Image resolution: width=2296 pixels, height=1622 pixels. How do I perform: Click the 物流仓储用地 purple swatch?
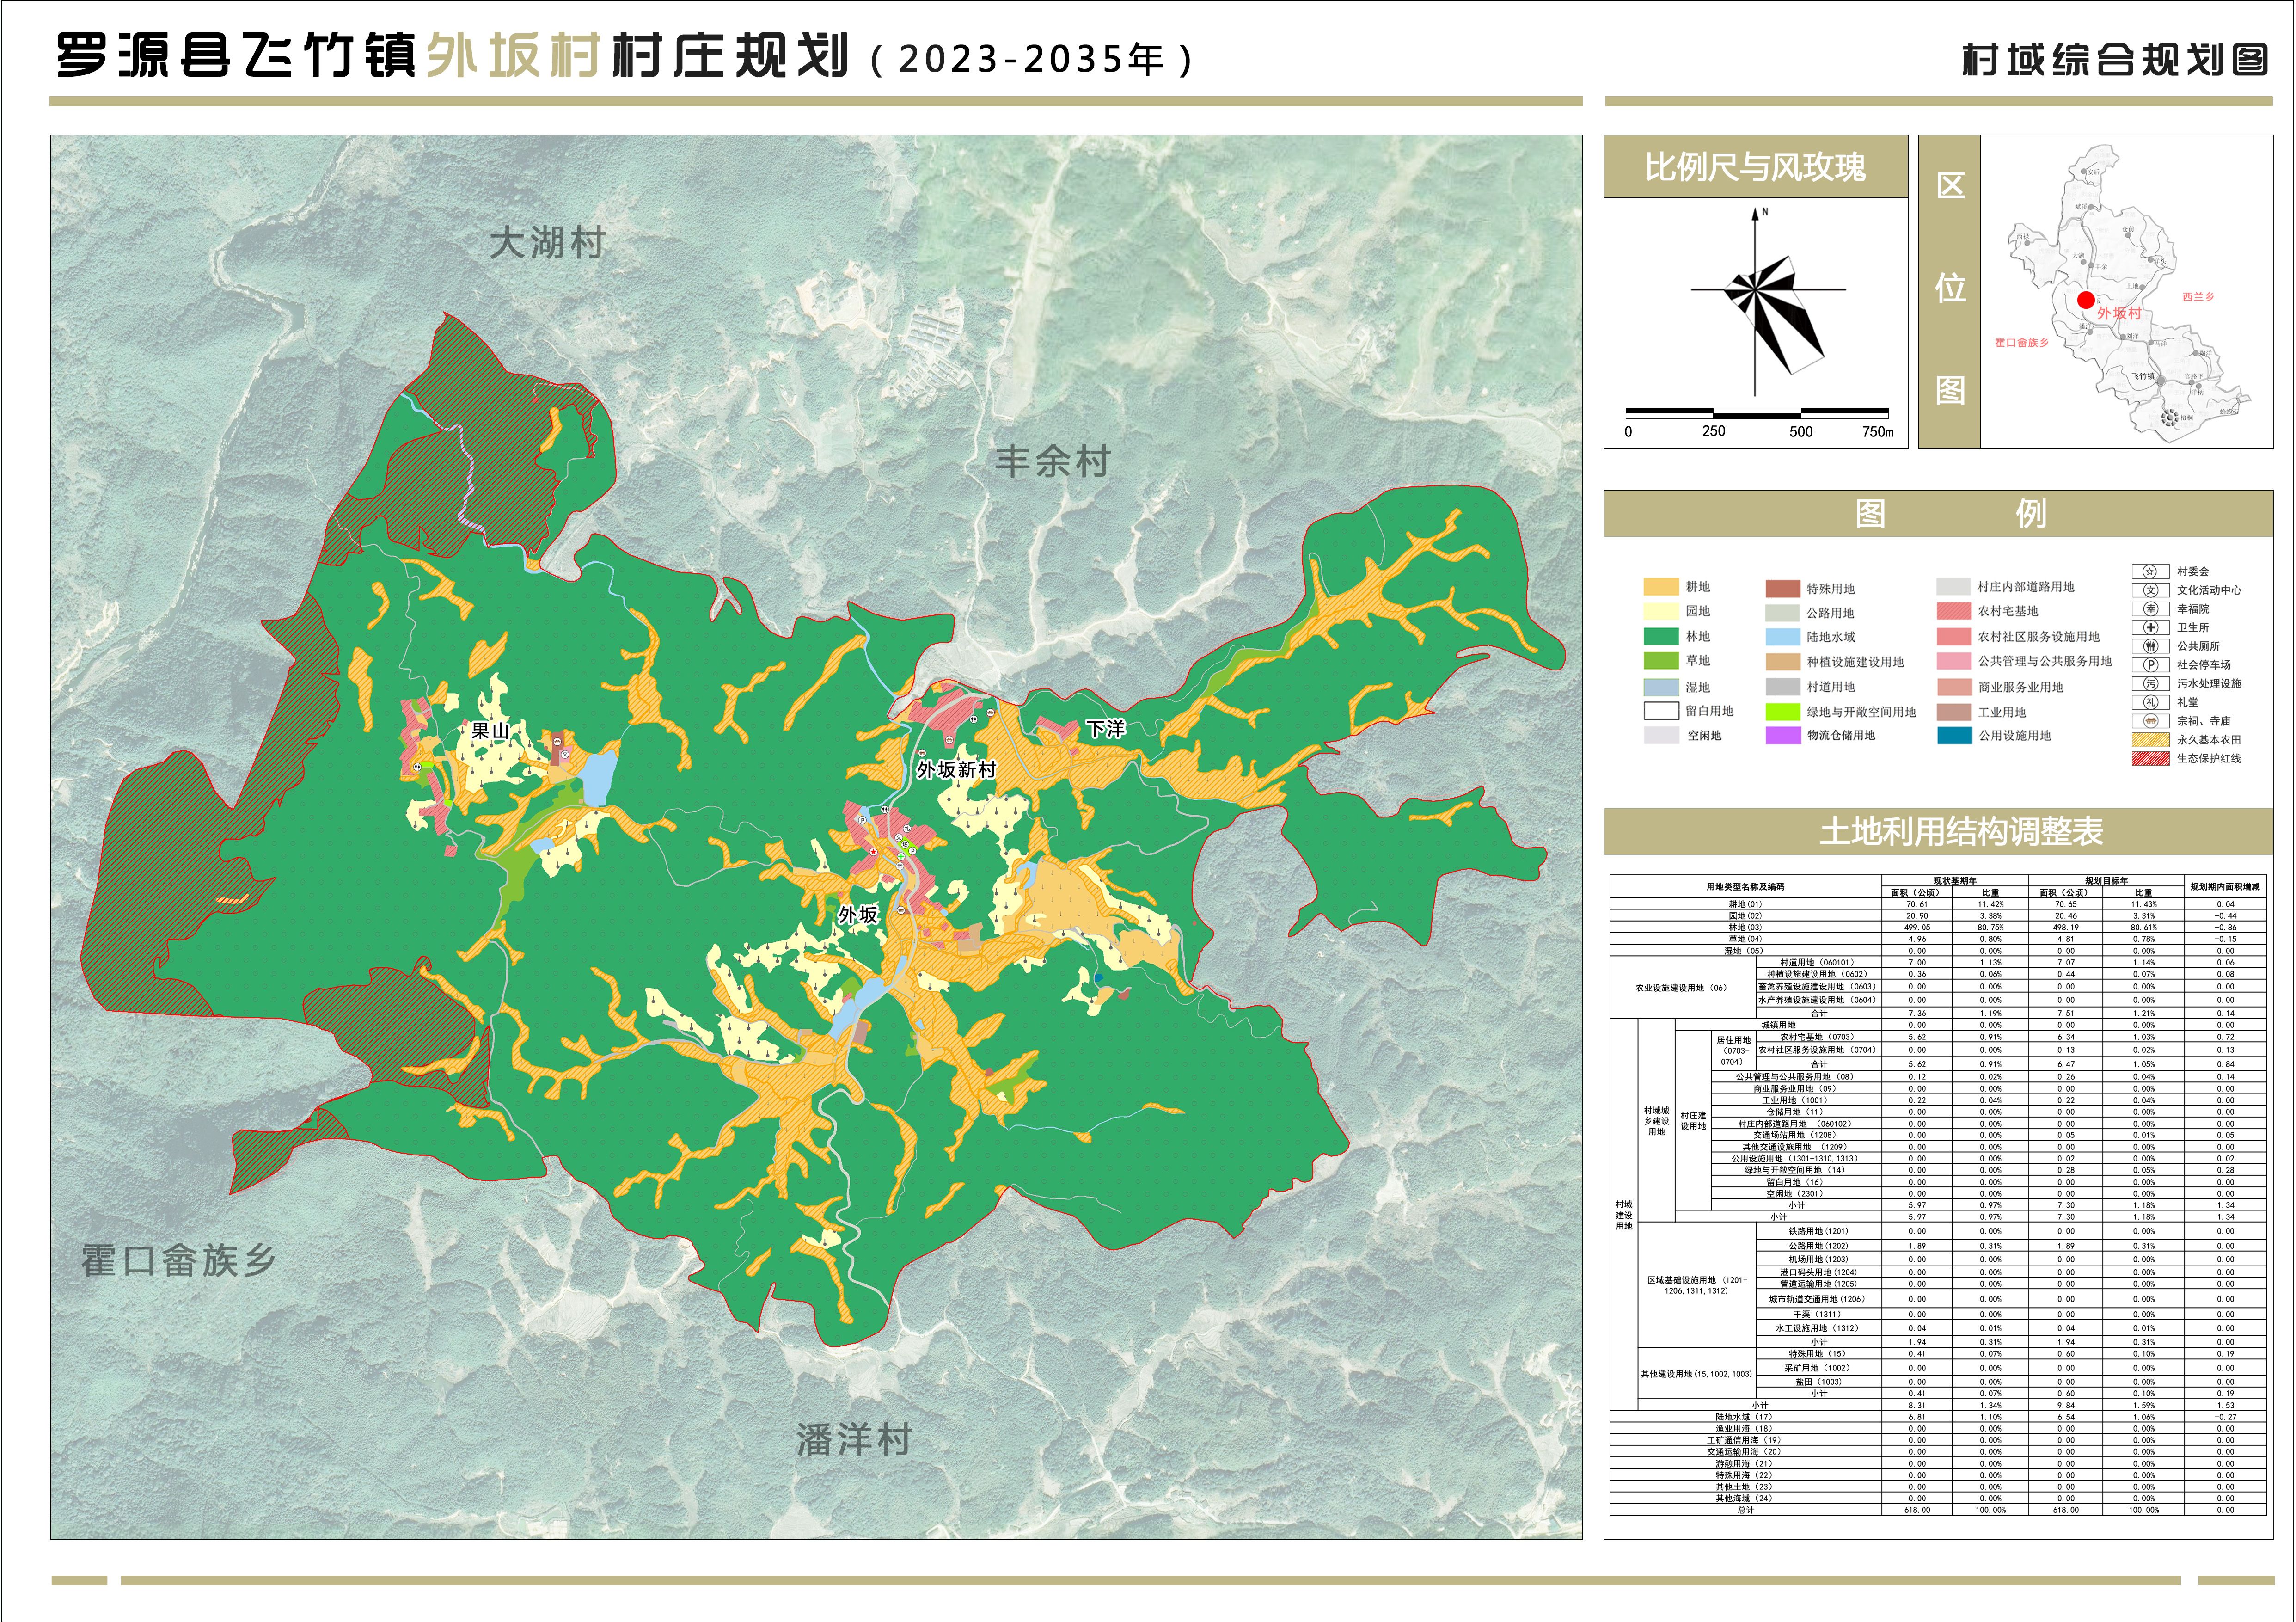[1782, 735]
